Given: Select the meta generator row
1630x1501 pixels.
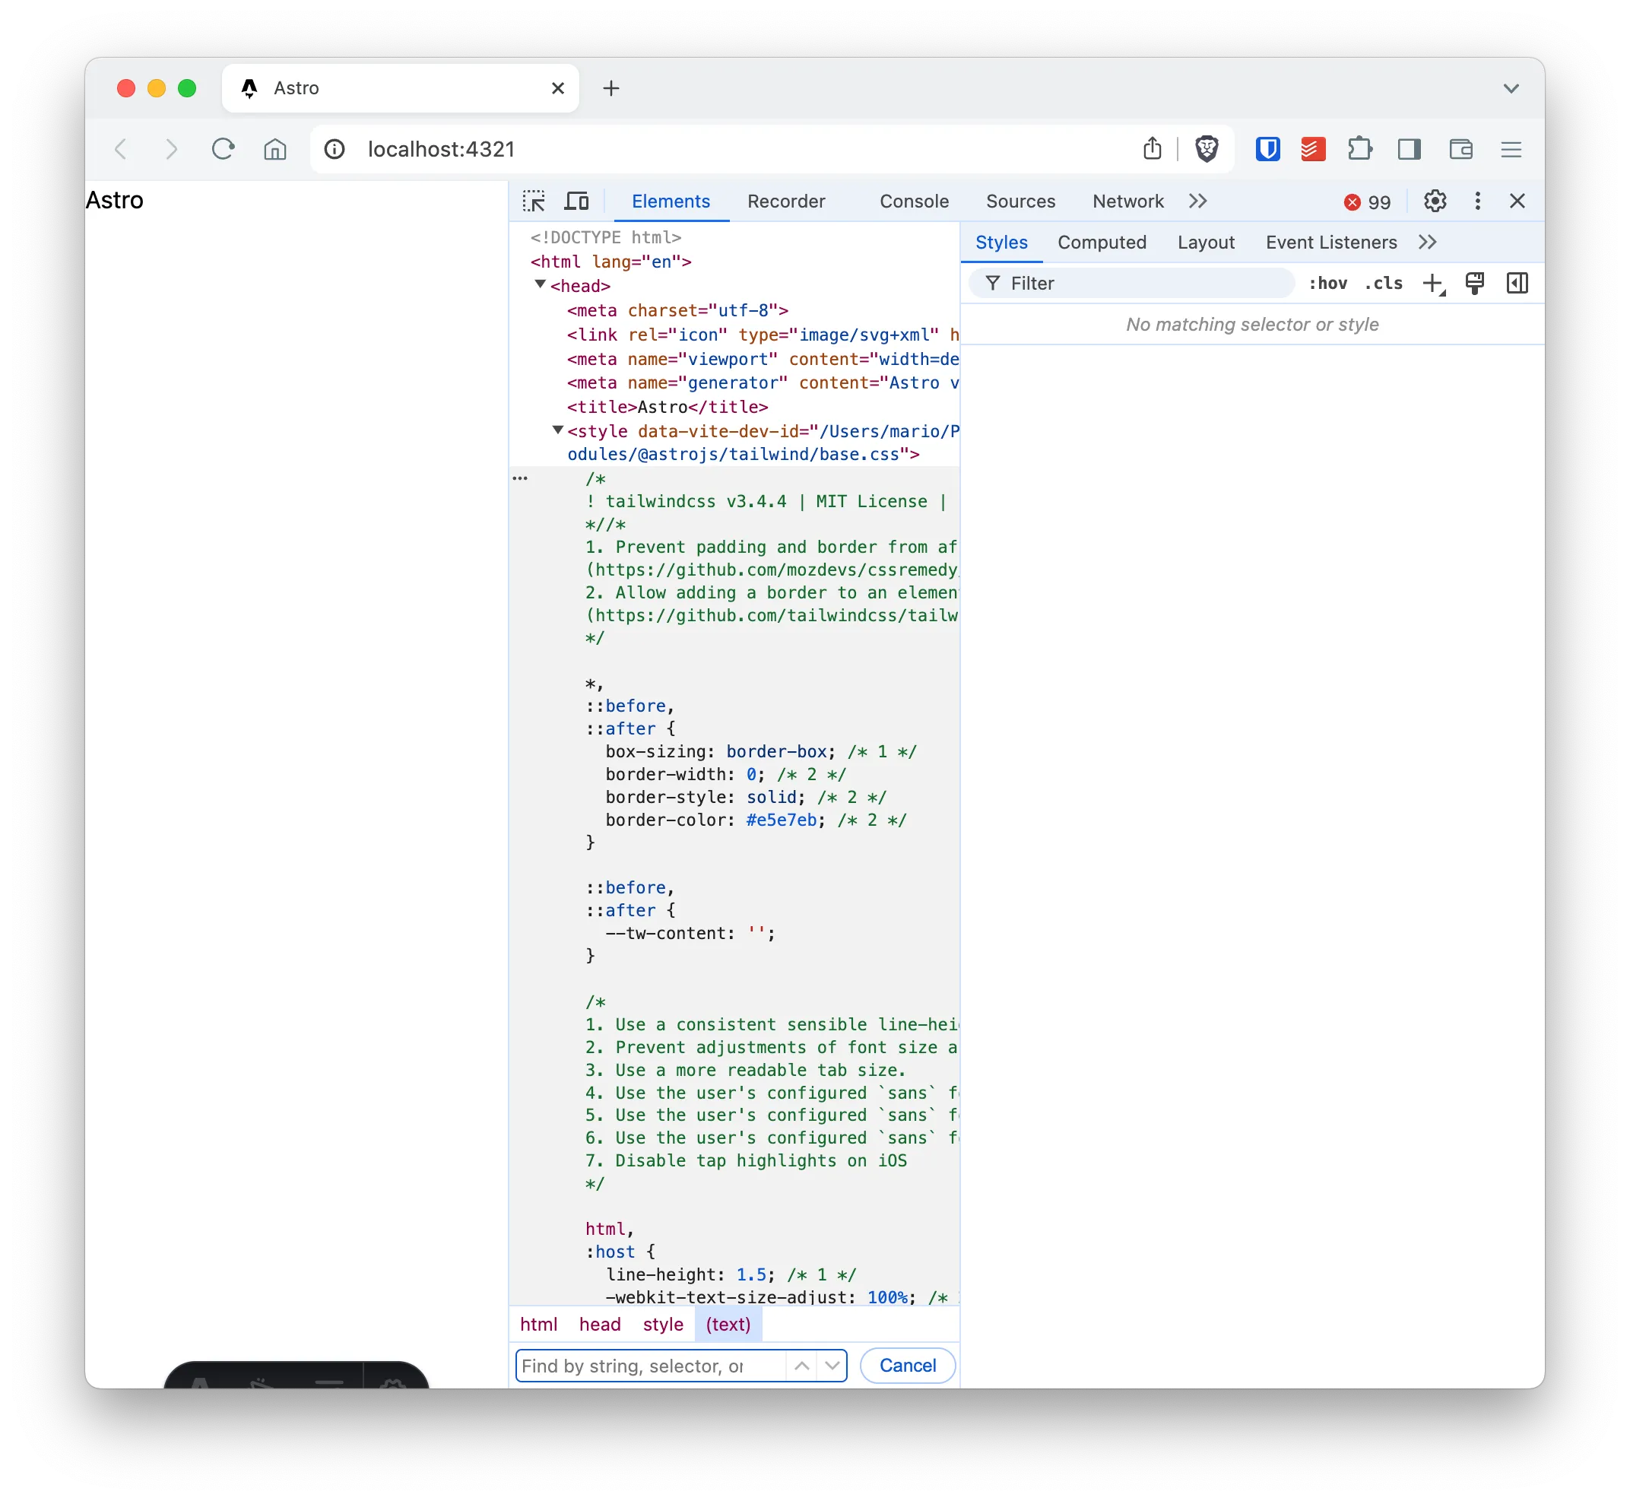Looking at the screenshot, I should 763,382.
